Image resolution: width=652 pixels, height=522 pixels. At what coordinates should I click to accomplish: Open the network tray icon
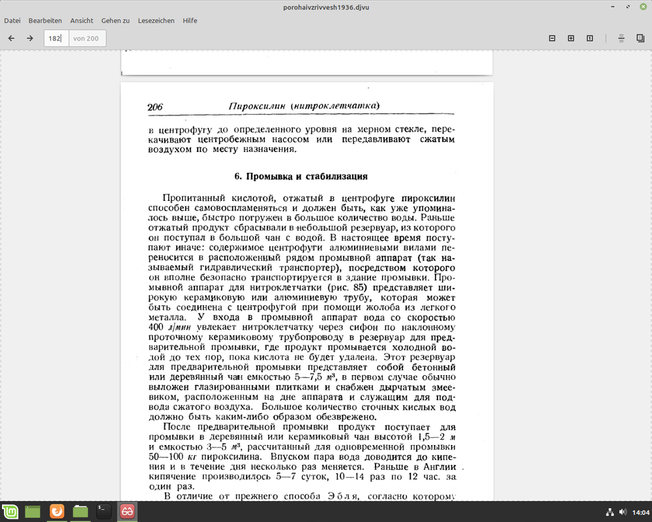click(610, 512)
